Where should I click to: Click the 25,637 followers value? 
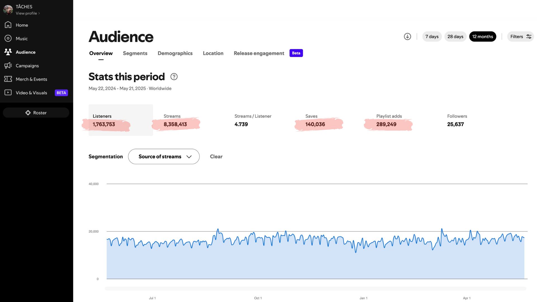tap(455, 124)
